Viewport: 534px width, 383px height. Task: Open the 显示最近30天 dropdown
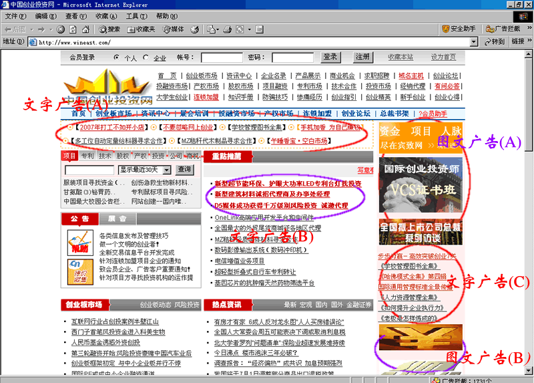tap(166, 170)
